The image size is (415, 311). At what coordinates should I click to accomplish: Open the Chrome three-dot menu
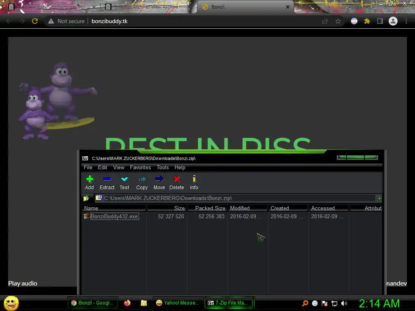click(406, 21)
